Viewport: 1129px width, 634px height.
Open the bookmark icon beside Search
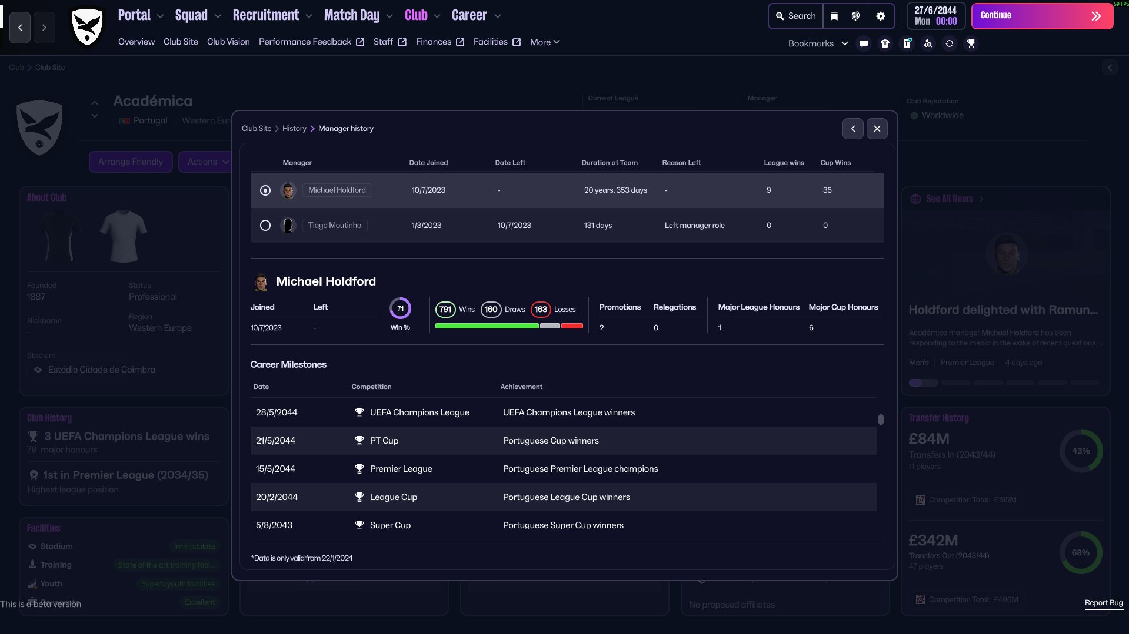click(x=834, y=16)
